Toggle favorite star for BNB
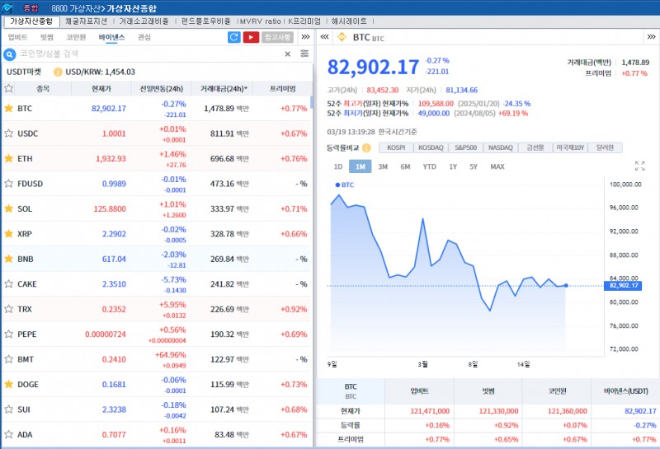 [x=8, y=259]
